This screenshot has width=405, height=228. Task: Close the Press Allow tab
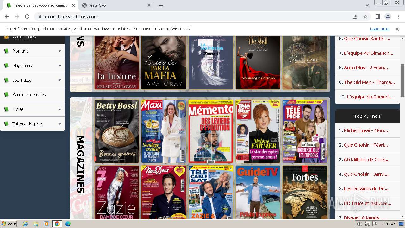149,5
